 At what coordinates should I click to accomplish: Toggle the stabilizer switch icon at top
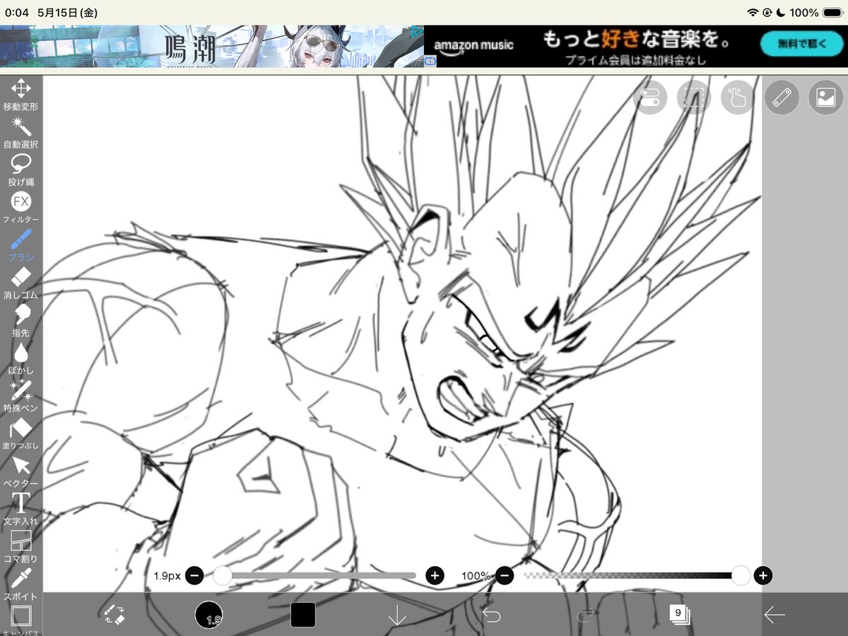tap(650, 98)
